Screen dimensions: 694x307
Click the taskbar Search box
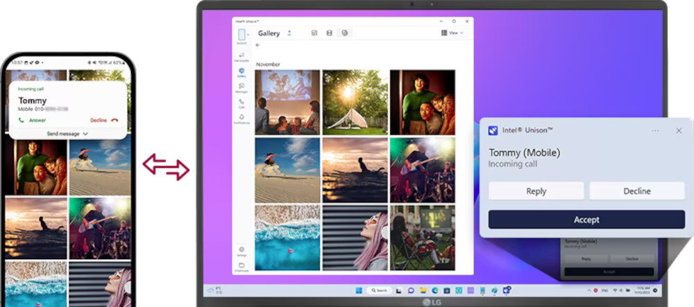(x=380, y=290)
